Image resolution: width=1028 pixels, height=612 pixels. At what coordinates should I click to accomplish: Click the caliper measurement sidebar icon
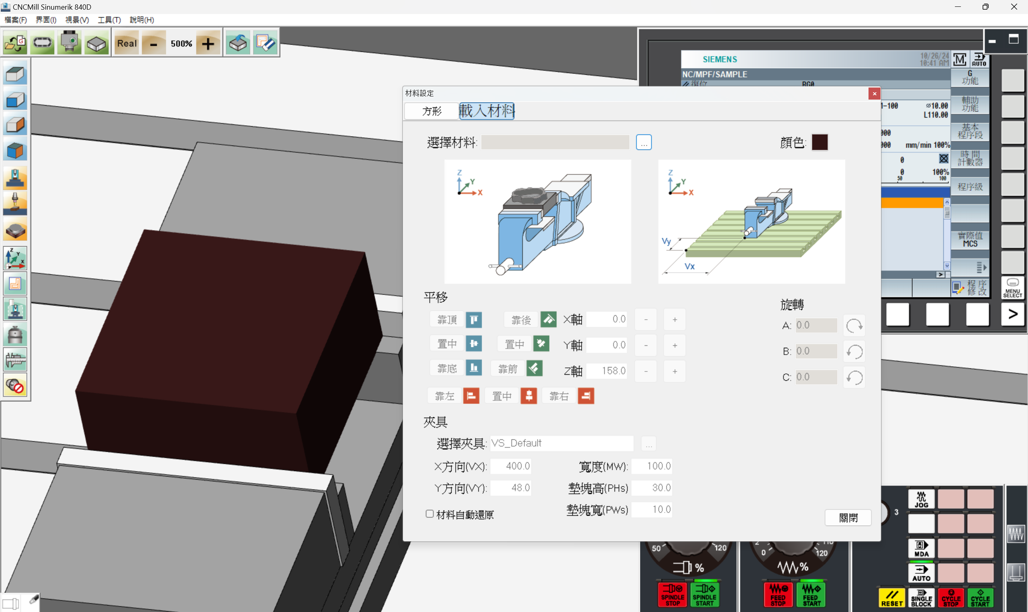(15, 360)
